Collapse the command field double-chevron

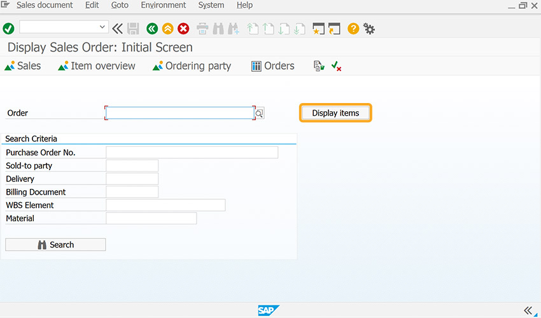(117, 29)
